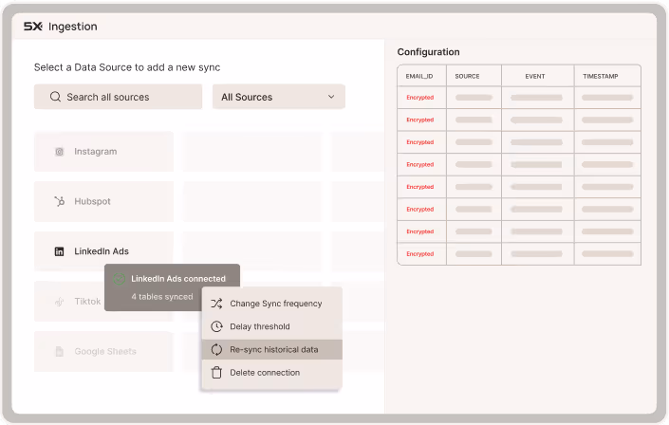Click the LinkedIn logo icon
The image size is (669, 425).
click(x=59, y=251)
